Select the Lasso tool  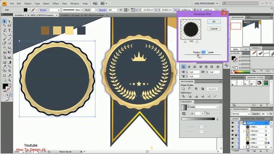tap(9, 26)
